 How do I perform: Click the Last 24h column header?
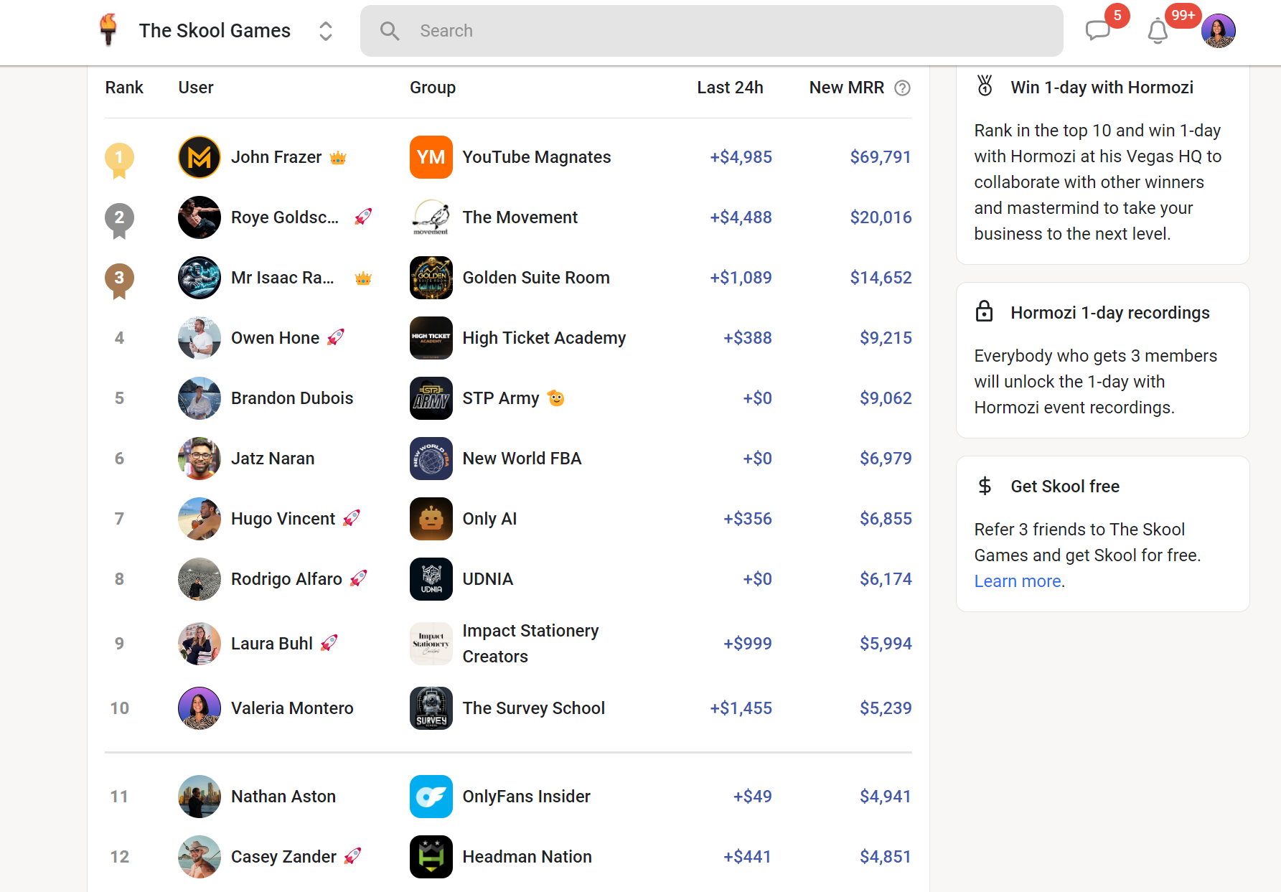[x=730, y=88]
